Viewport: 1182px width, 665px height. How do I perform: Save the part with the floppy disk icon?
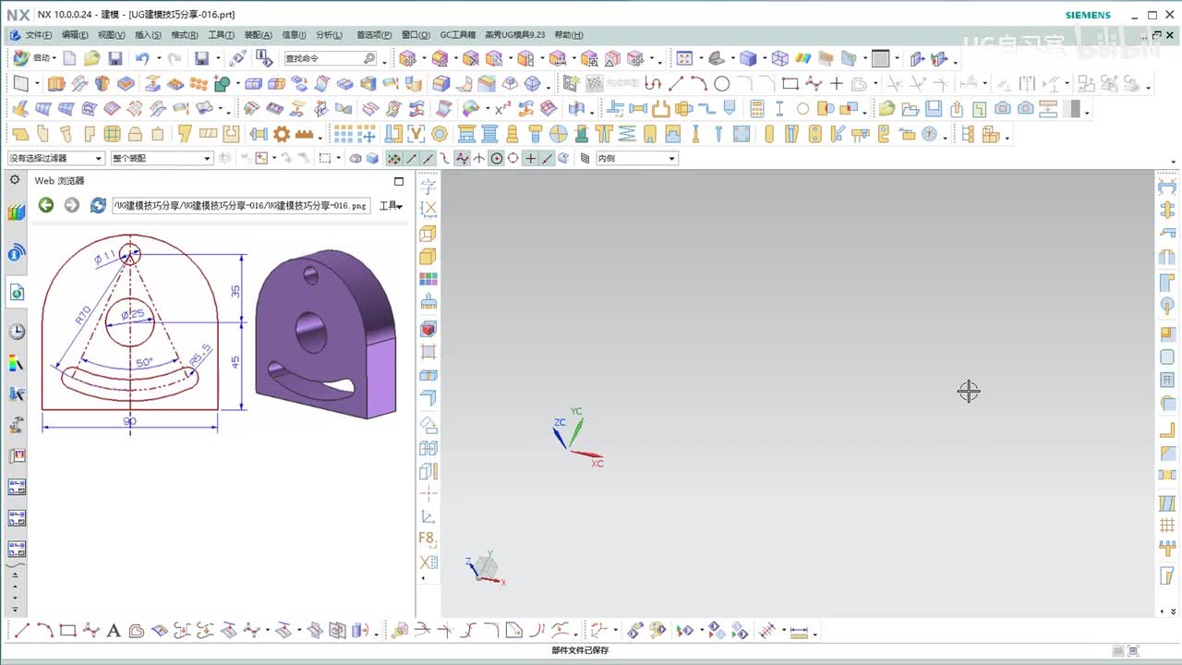(x=115, y=58)
